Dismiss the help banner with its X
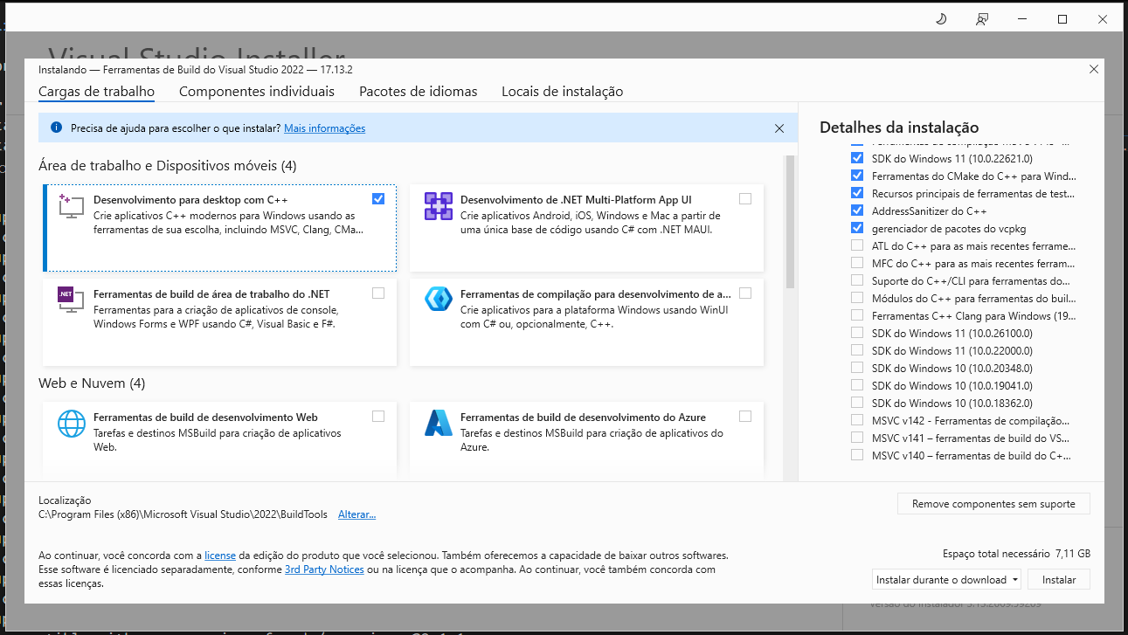The image size is (1128, 635). pyautogui.click(x=779, y=128)
